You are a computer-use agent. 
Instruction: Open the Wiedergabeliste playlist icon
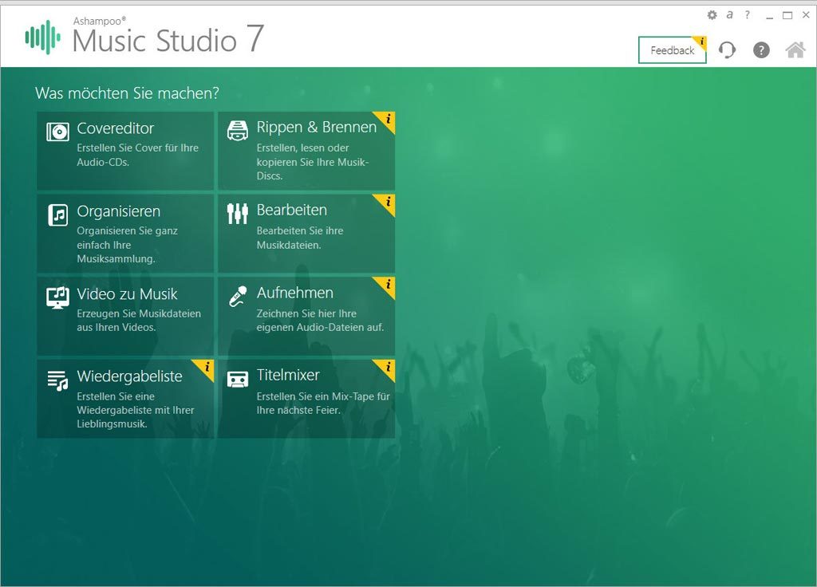[57, 380]
